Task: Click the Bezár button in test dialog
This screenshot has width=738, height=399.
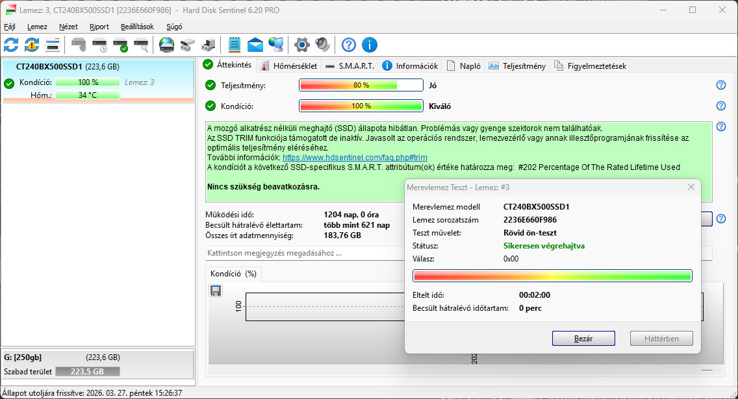Action: 583,339
